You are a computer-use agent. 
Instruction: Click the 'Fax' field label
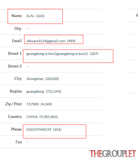pos(19,142)
